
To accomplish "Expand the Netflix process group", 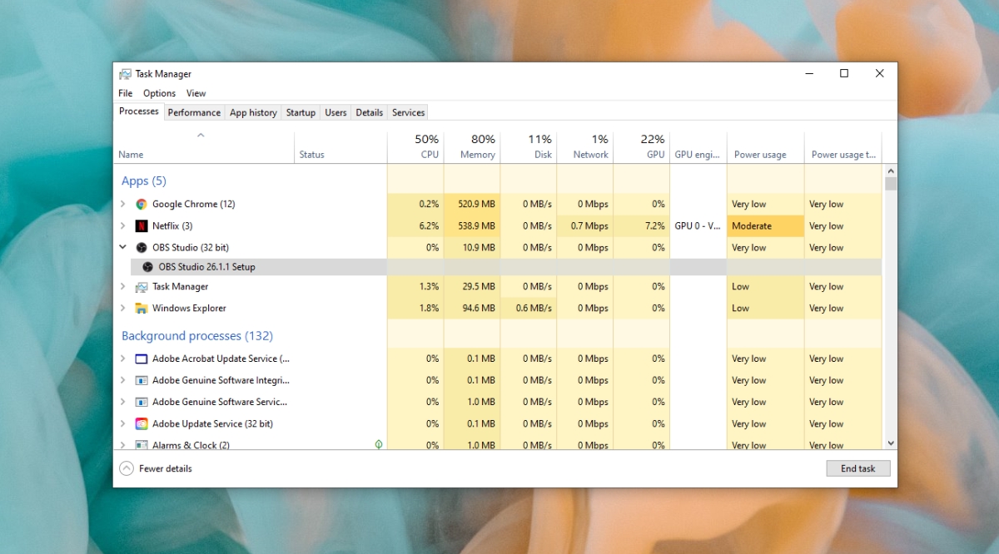I will coord(122,225).
